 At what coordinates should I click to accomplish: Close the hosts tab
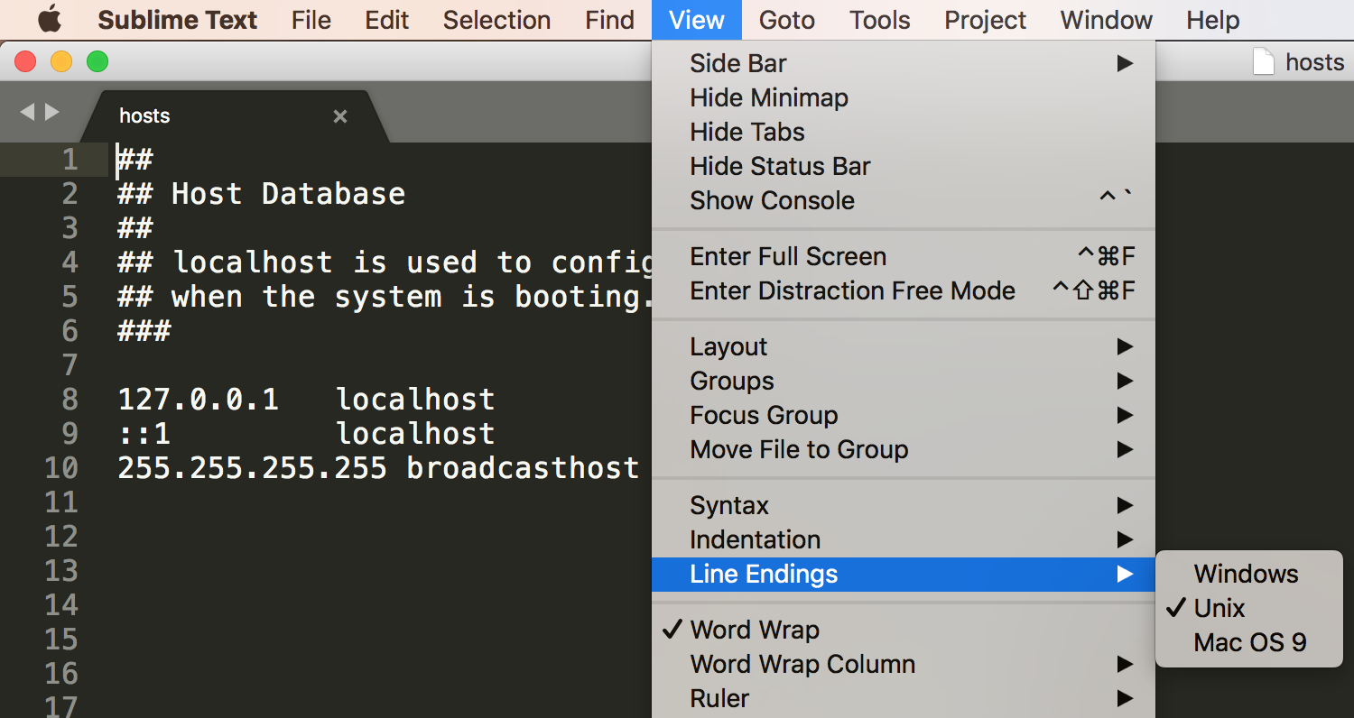tap(340, 116)
